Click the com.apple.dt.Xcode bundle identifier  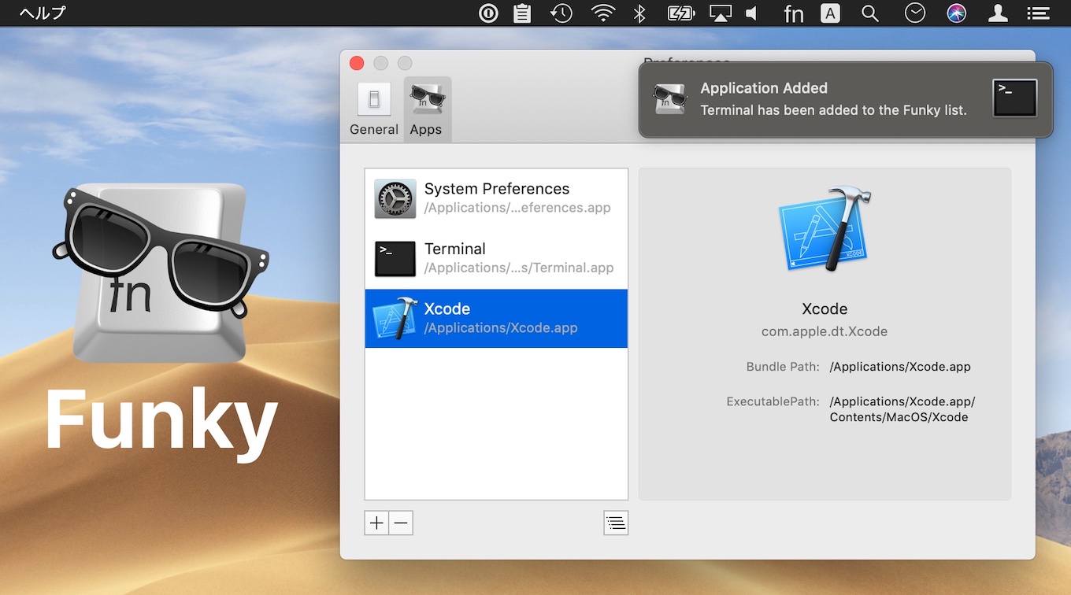825,331
